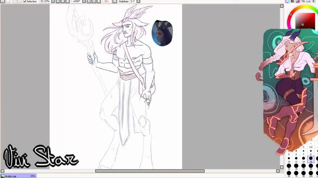Select brush size 40

[311, 167]
